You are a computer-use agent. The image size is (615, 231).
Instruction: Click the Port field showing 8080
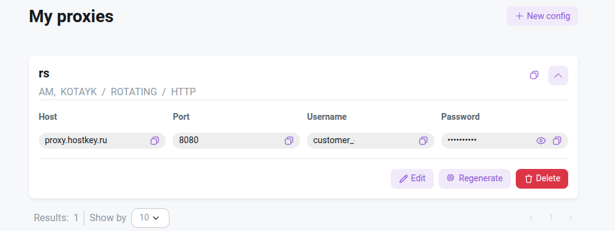(236, 141)
